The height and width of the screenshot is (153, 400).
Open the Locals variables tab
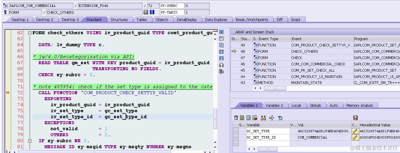(296, 105)
